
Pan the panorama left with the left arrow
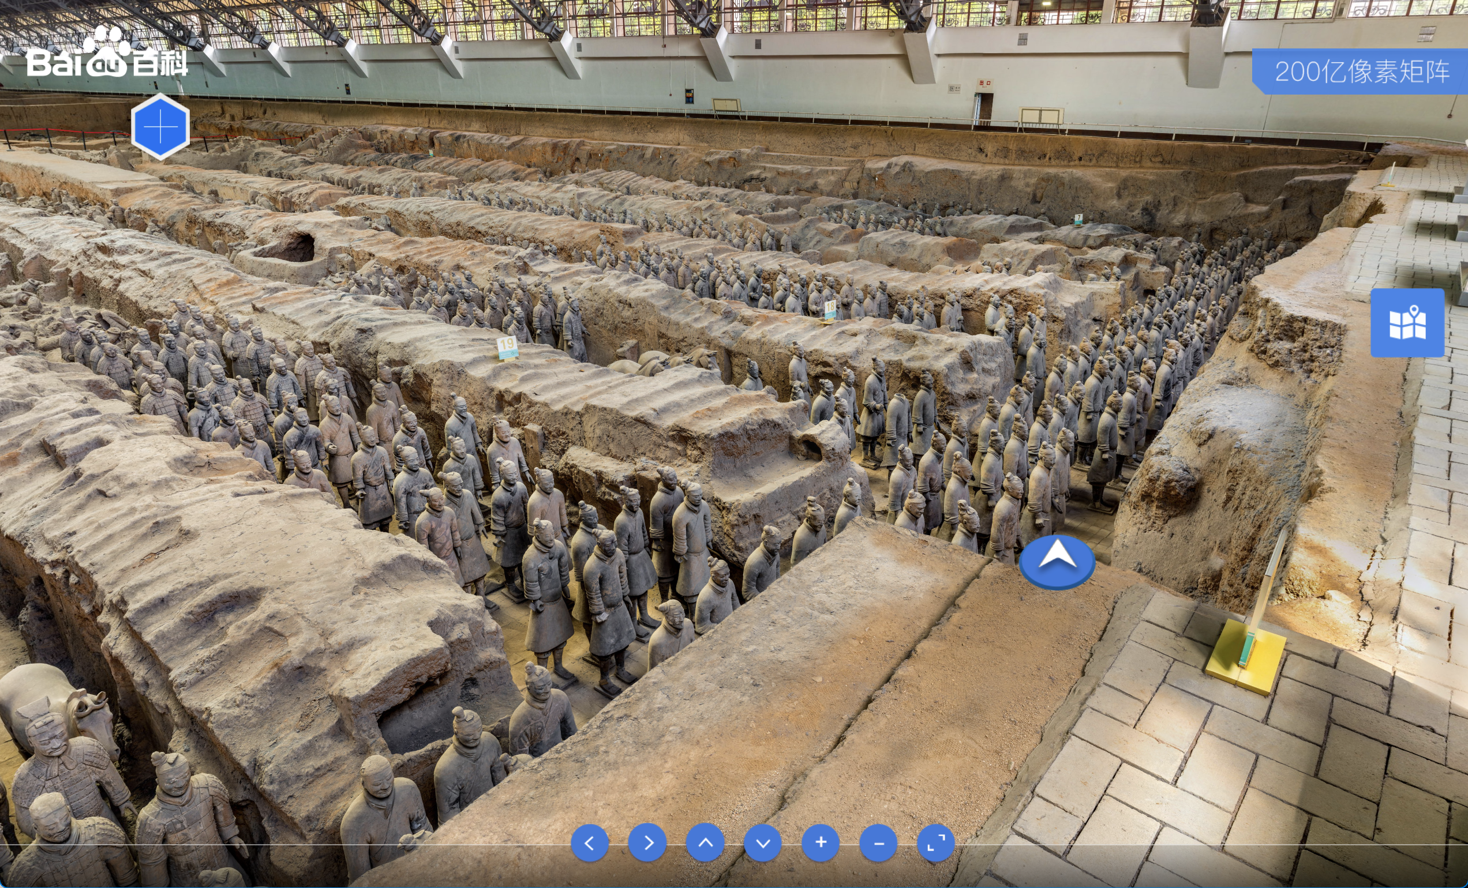[x=589, y=843]
